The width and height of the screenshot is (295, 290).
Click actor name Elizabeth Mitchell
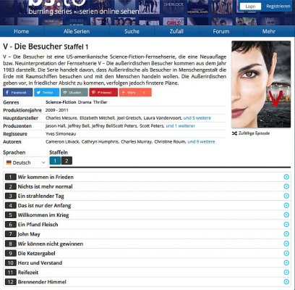tap(97, 118)
